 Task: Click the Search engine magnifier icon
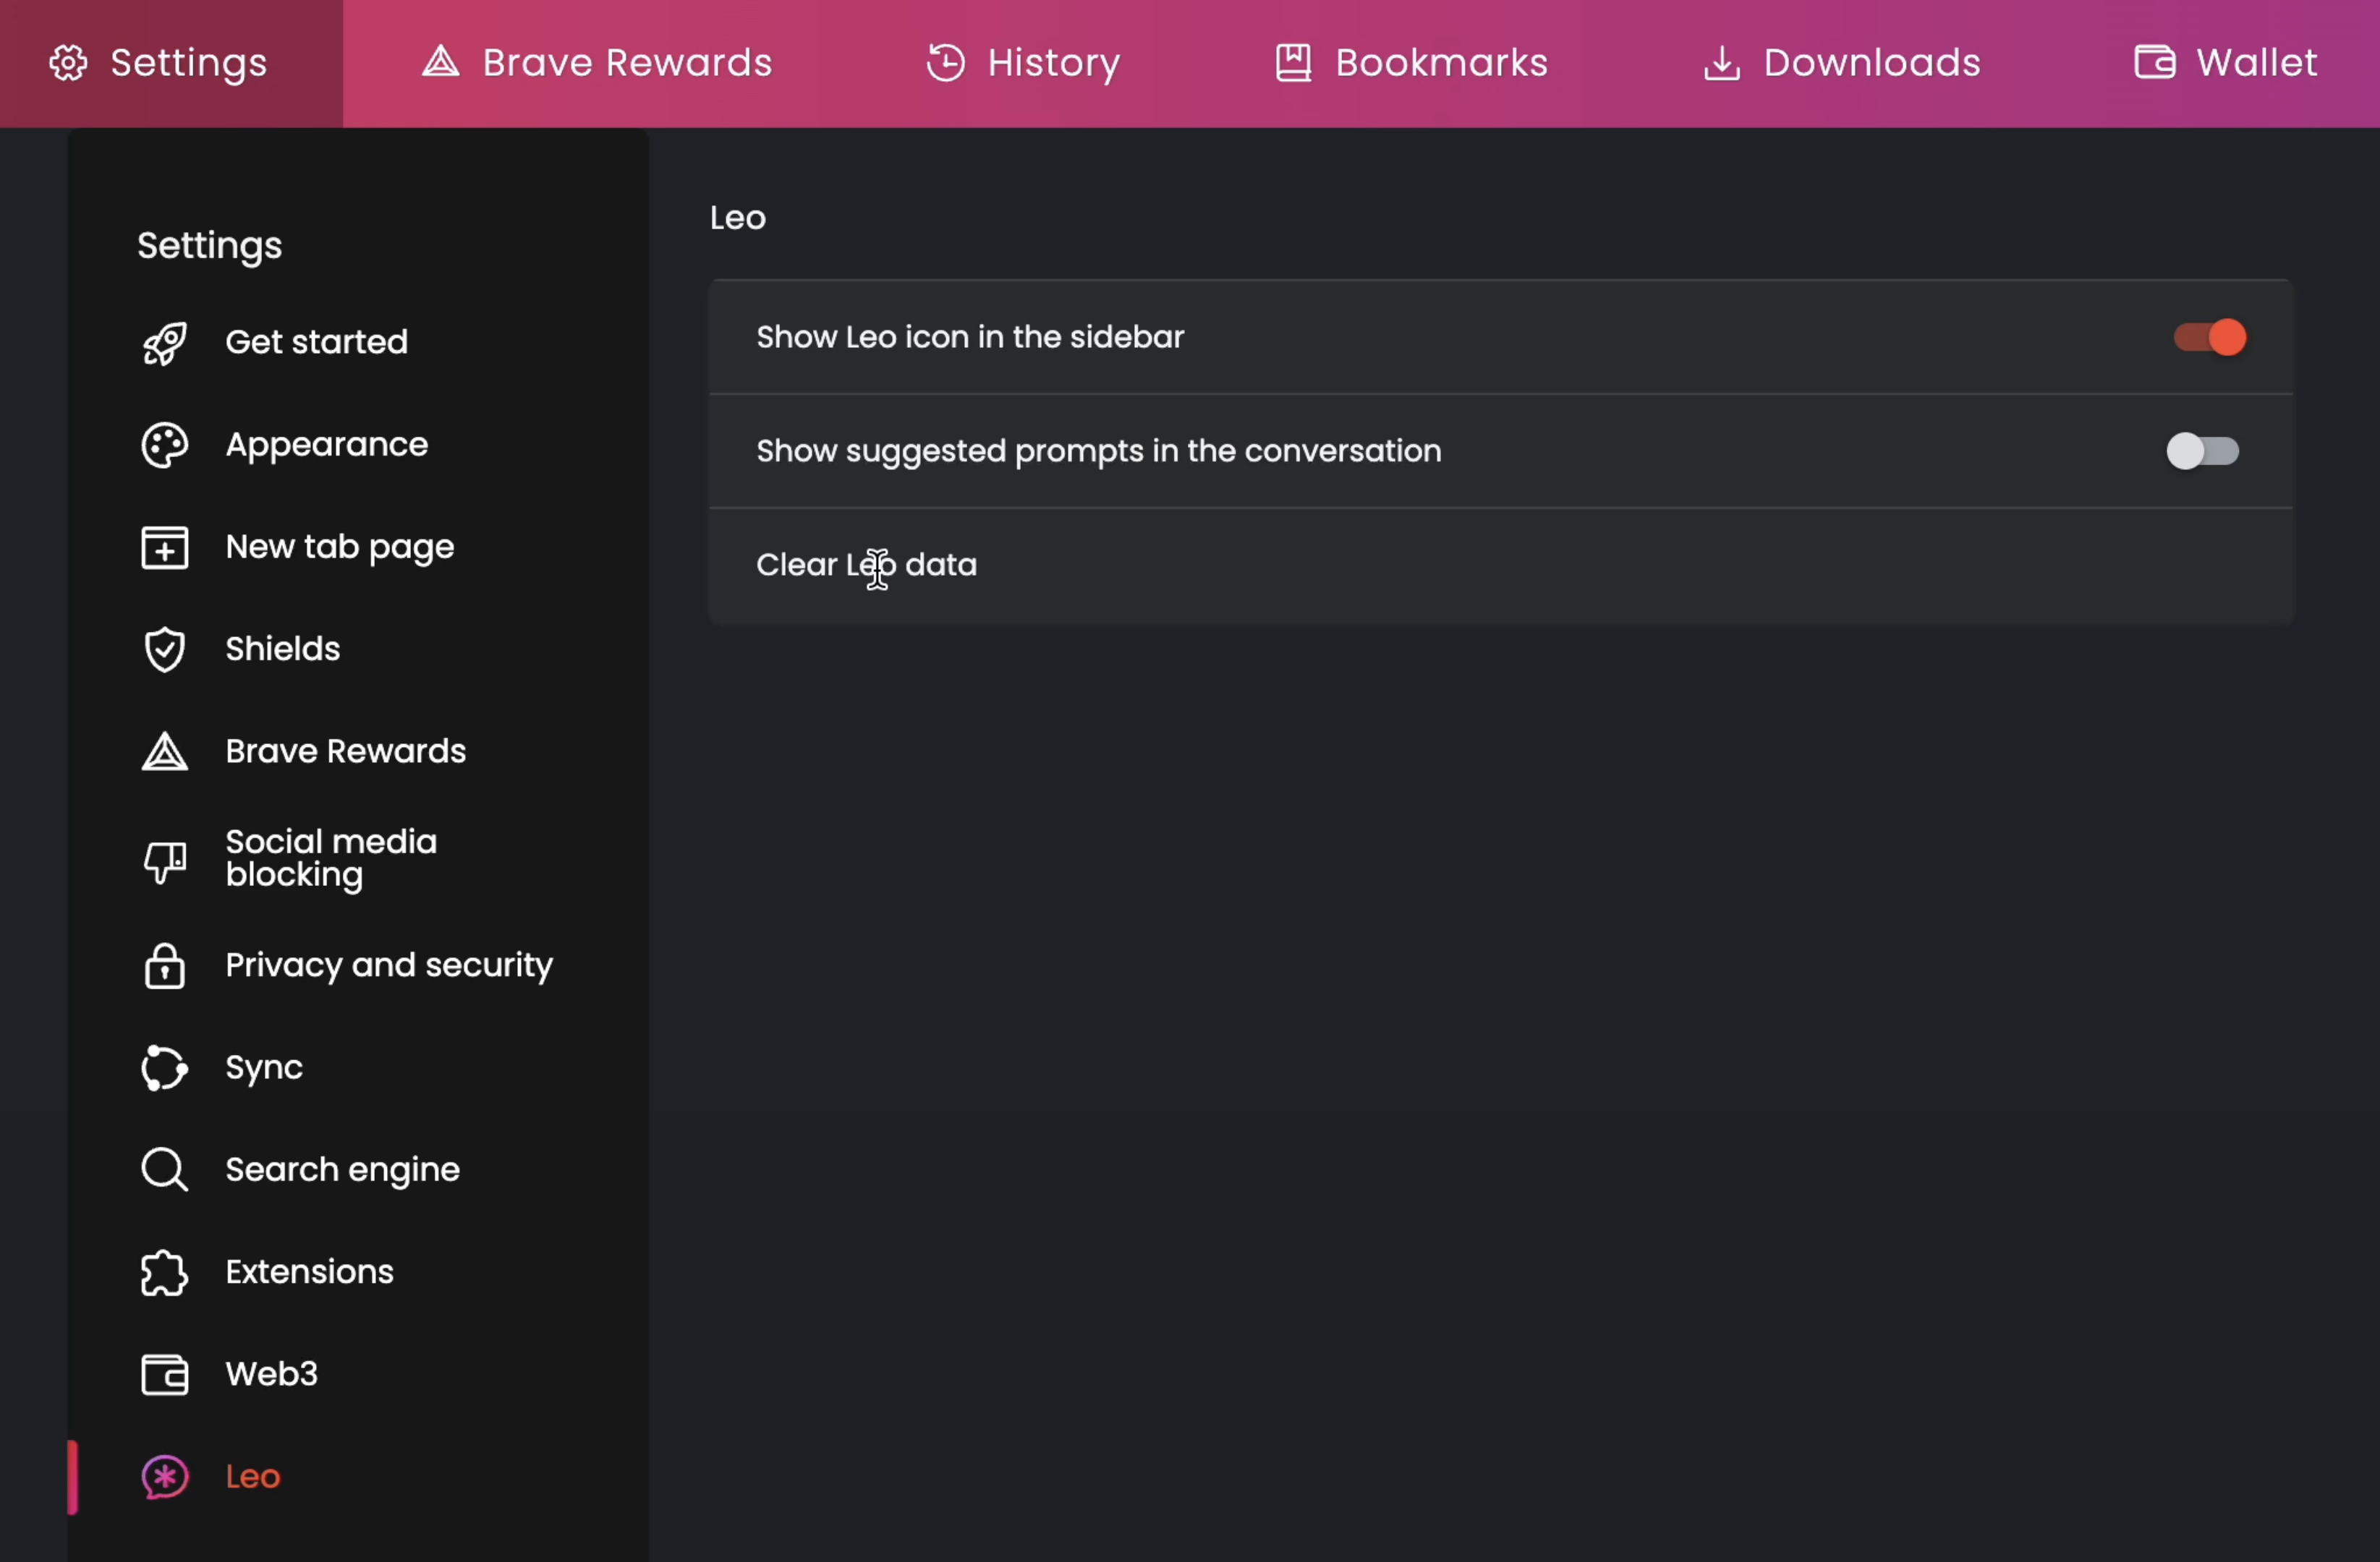click(x=165, y=1169)
